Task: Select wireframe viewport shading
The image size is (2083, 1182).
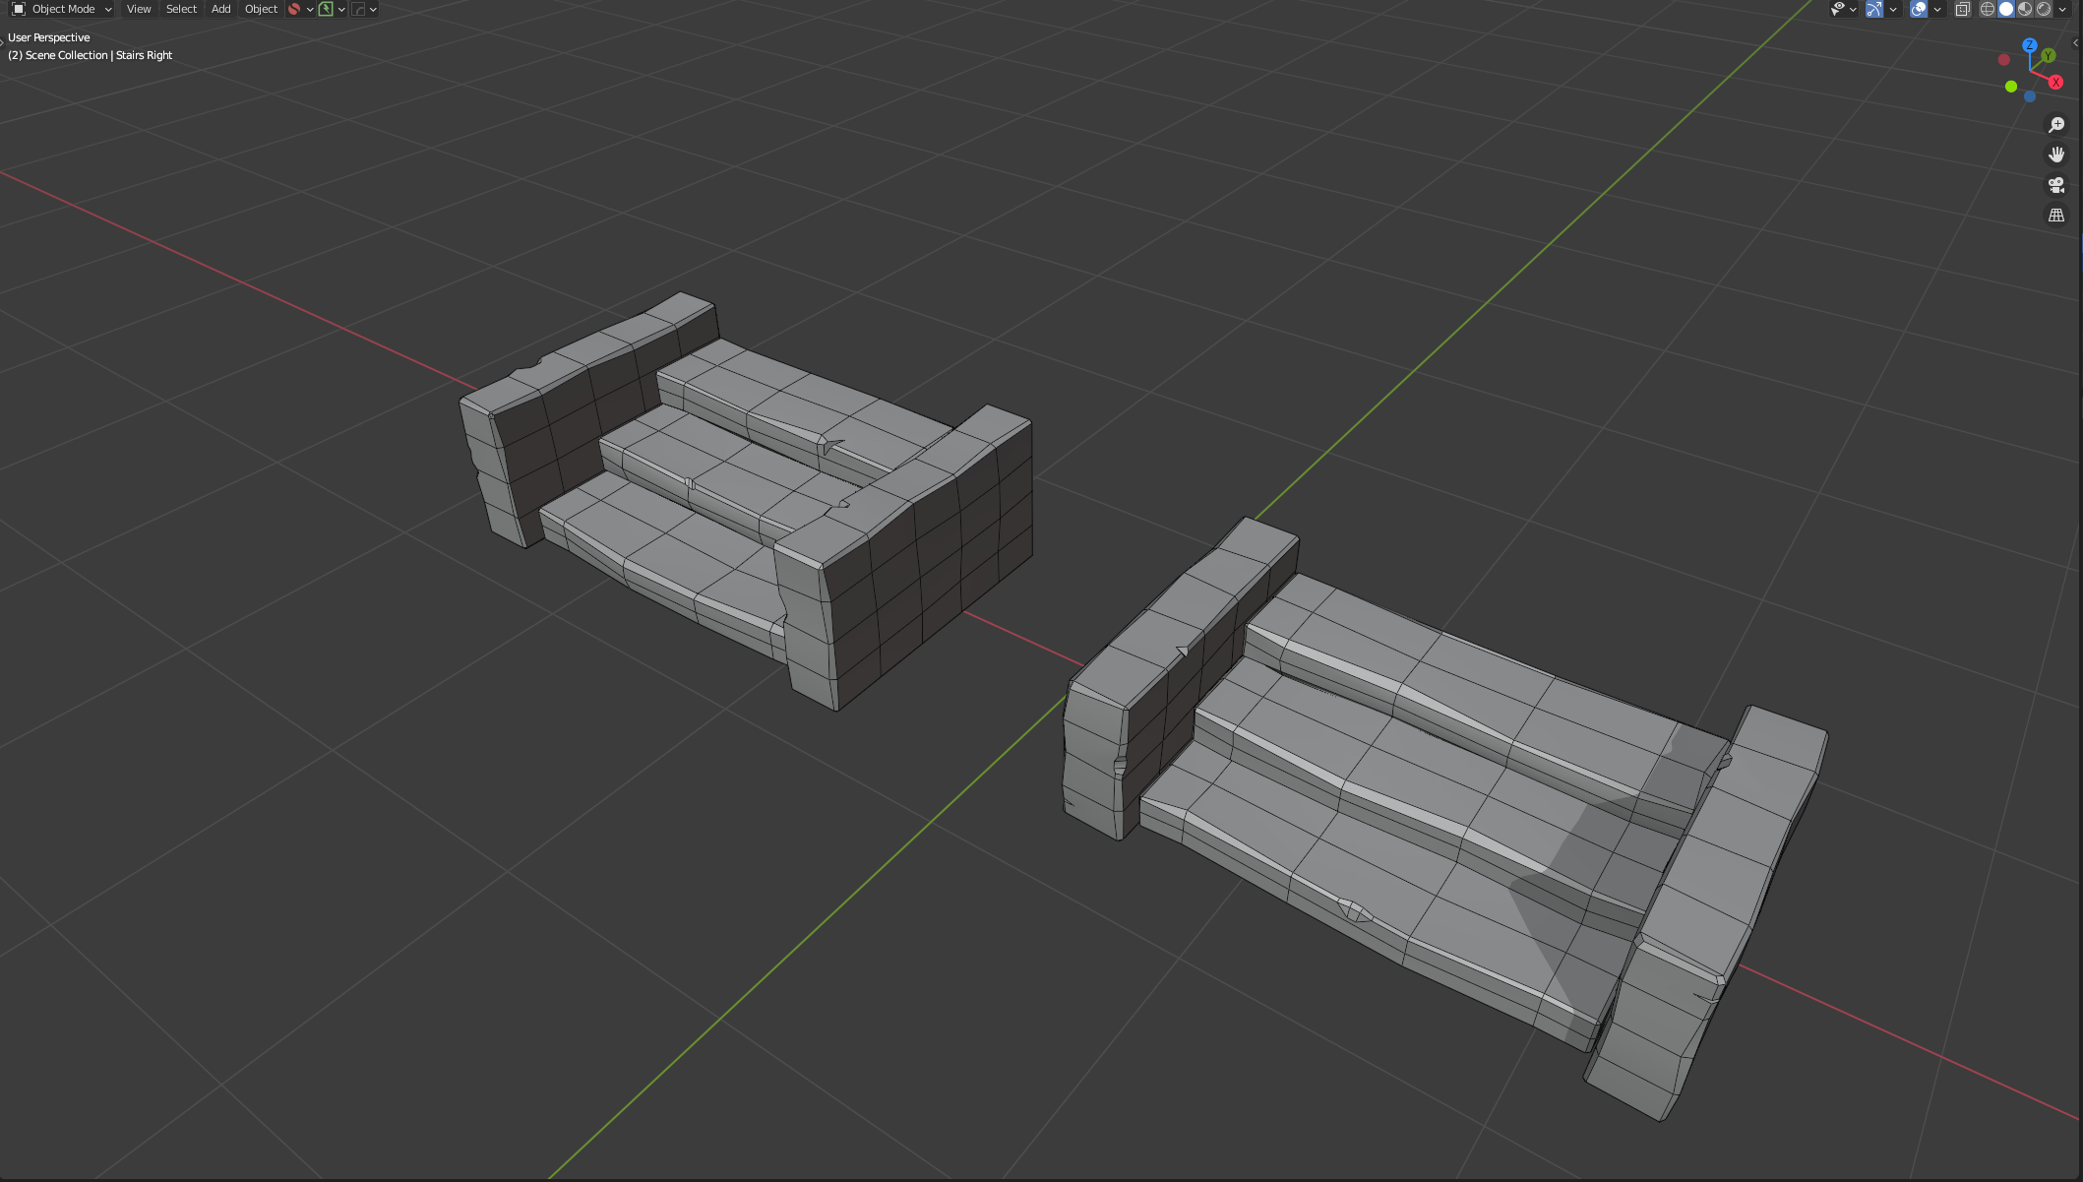Action: [x=1988, y=9]
